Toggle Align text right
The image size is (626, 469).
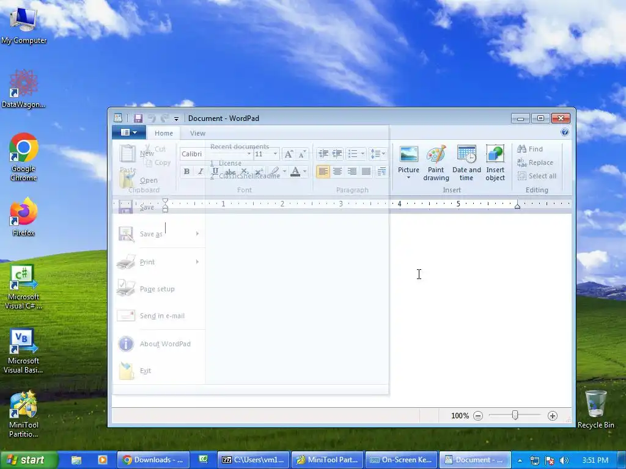tap(352, 172)
